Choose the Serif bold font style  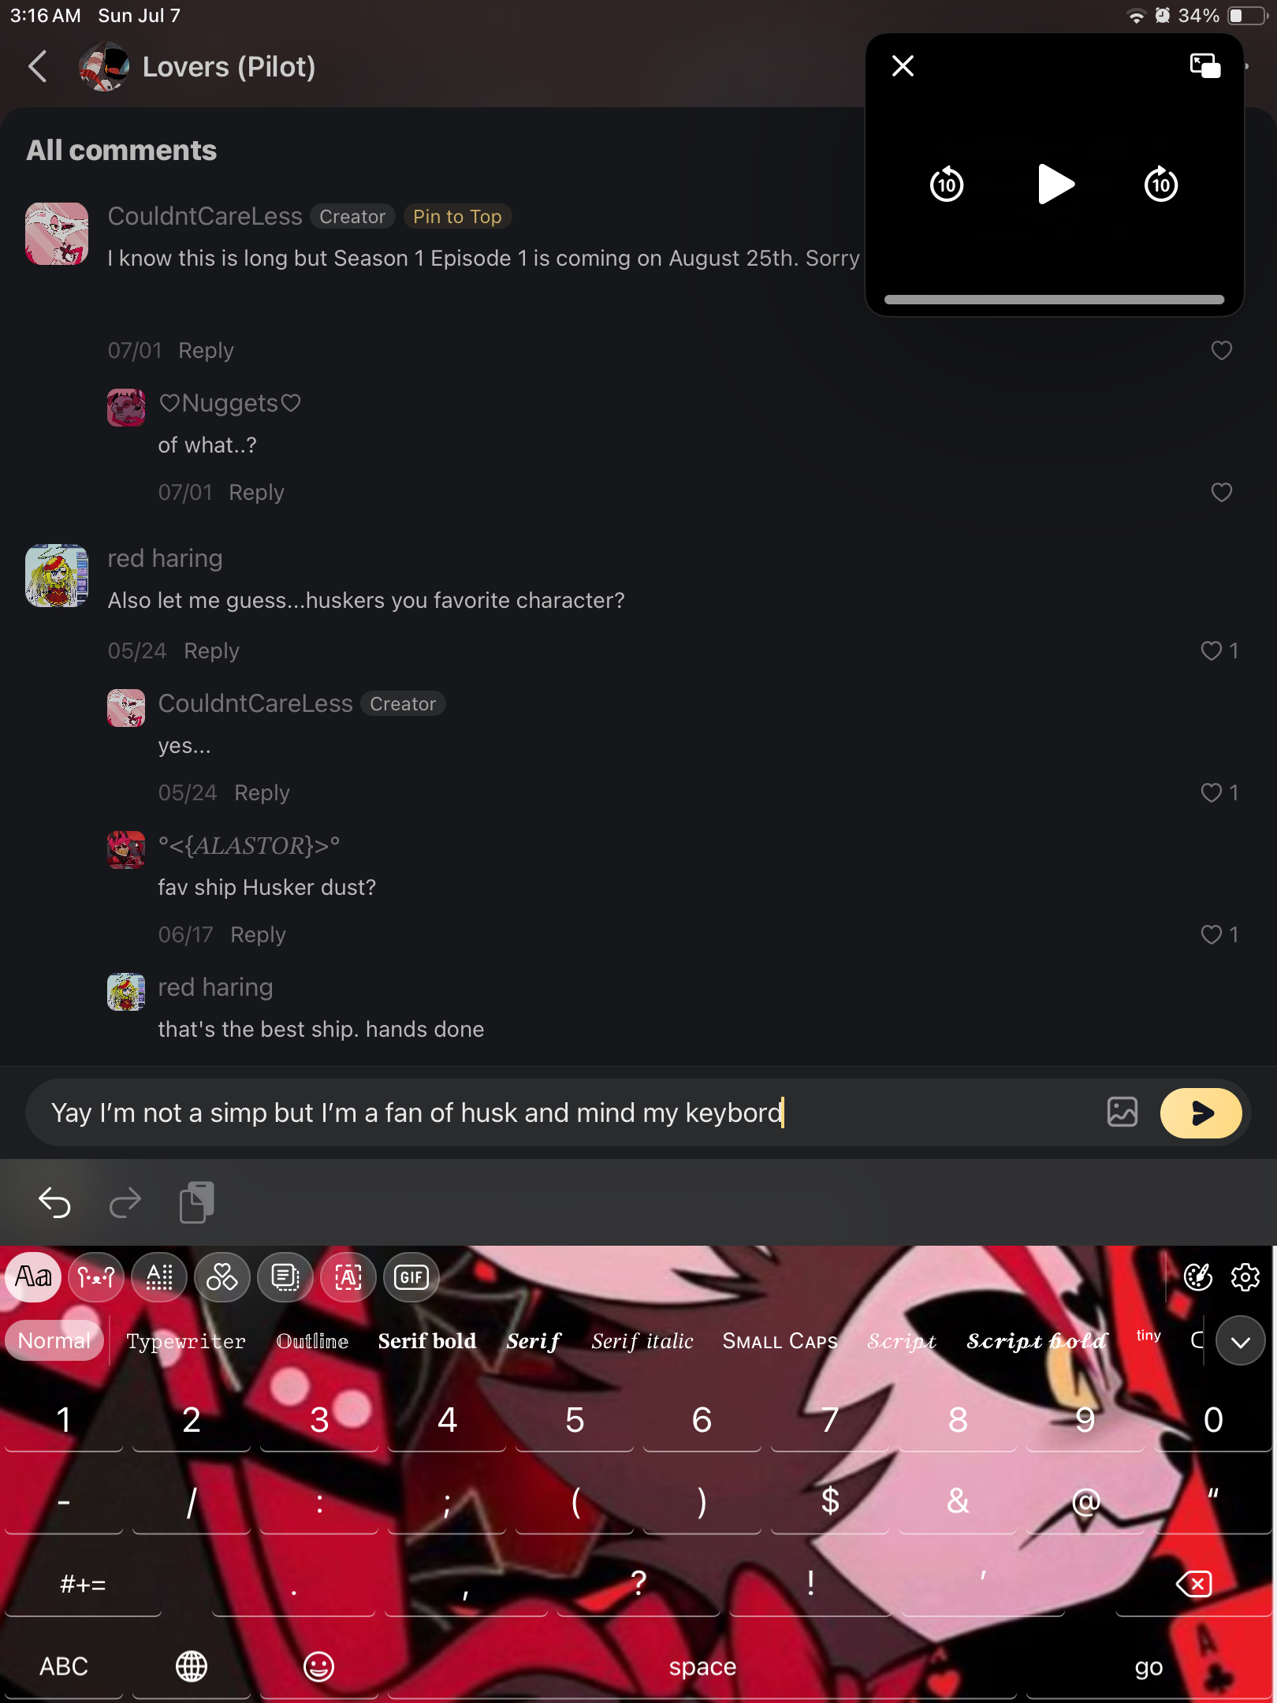point(426,1341)
